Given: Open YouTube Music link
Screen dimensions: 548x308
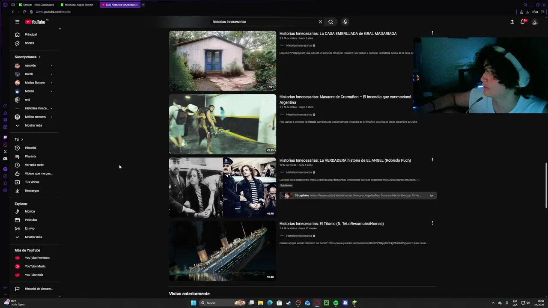Looking at the screenshot, I should click(34, 267).
